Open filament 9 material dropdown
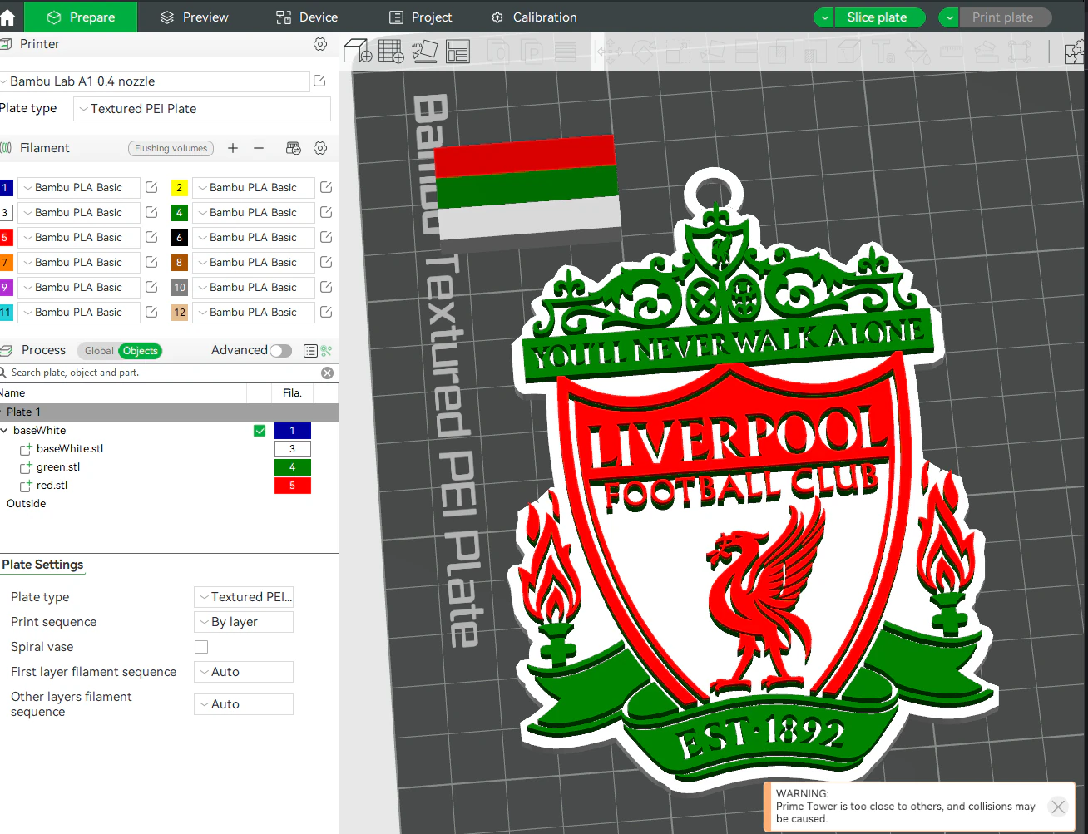 pos(79,287)
